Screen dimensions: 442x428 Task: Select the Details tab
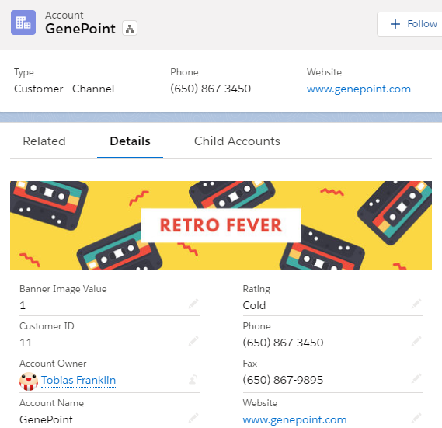coord(130,141)
